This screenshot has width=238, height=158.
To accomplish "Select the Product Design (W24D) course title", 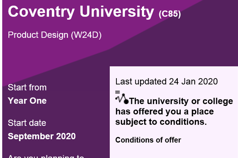I will pos(54,35).
